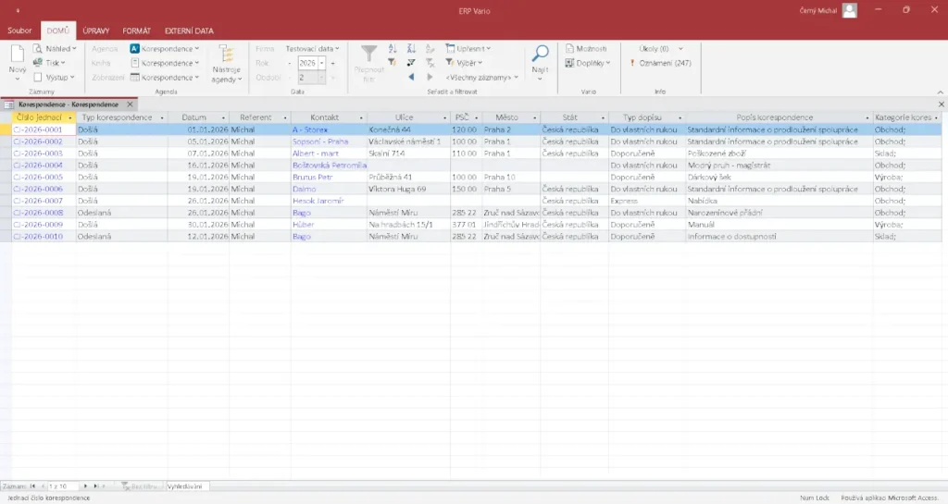This screenshot has width=948, height=504.
Task: Jump to first record in navigator
Action: click(32, 486)
